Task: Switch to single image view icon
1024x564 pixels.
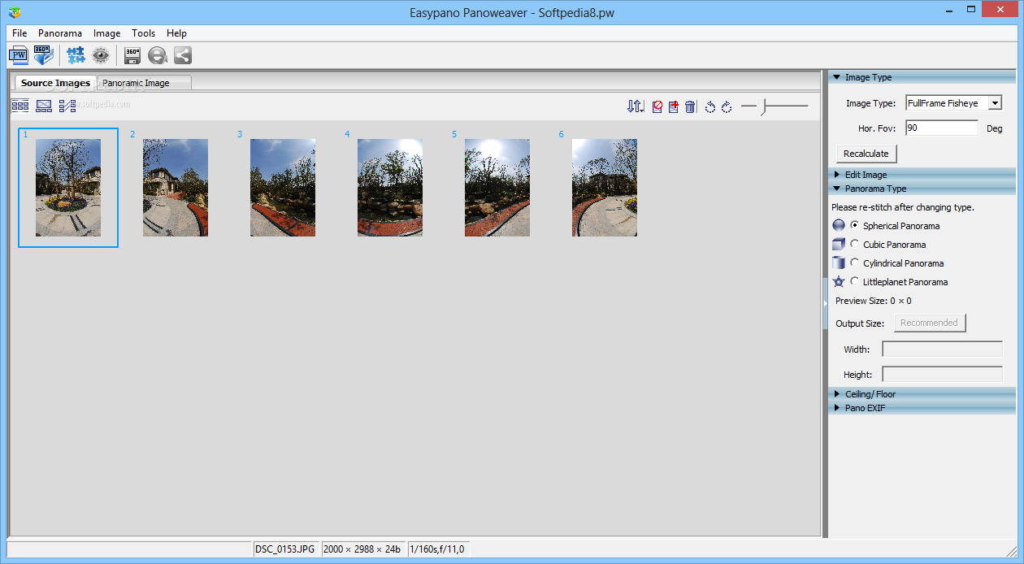Action: click(44, 106)
